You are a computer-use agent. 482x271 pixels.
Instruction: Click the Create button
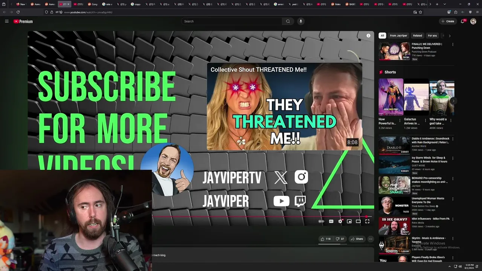click(x=448, y=21)
